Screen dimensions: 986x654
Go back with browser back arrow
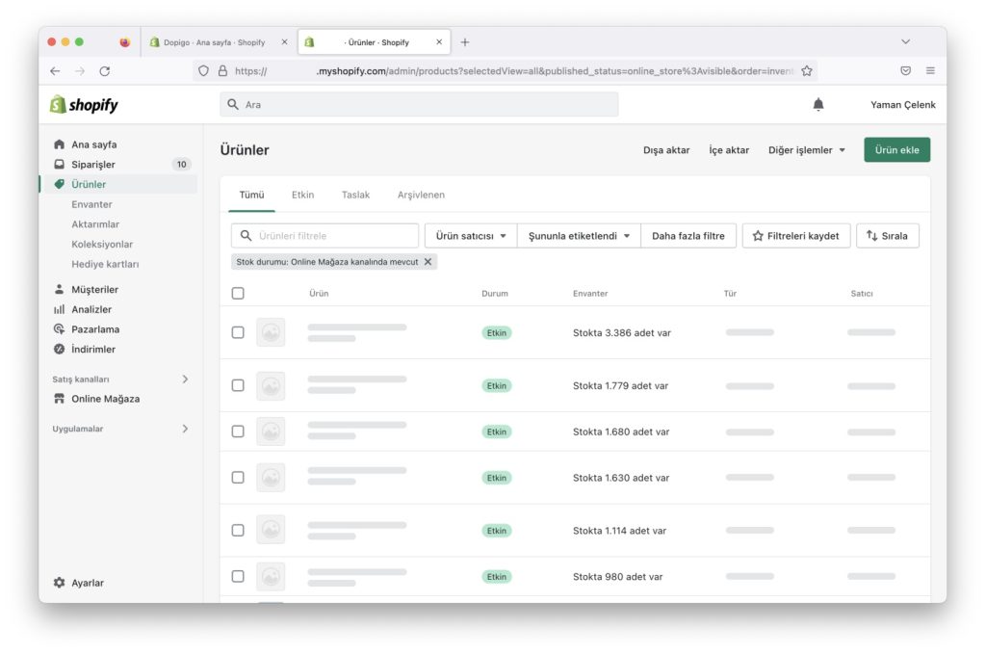click(55, 71)
